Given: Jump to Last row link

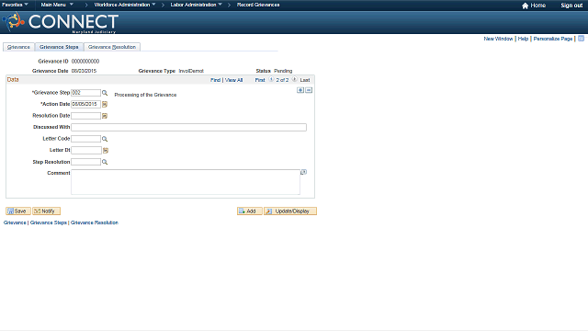Looking at the screenshot, I should pos(305,80).
